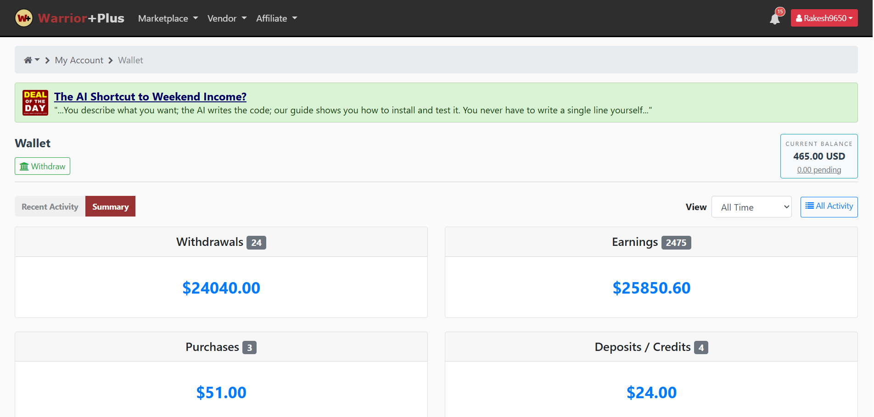Click the list icon on All Activity

(810, 206)
